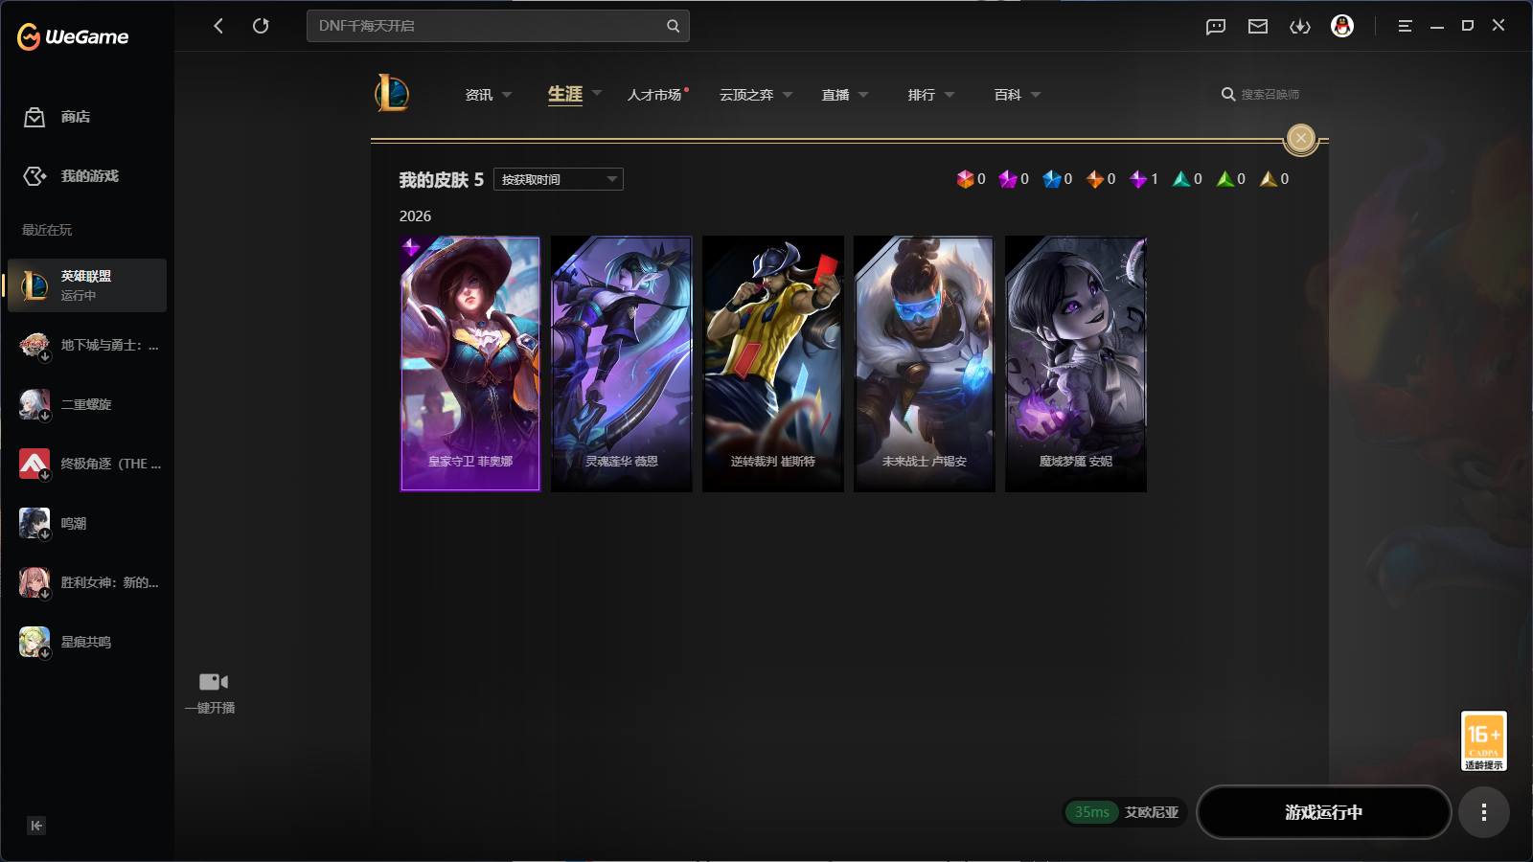
Task: Collapse the left sidebar
Action: click(x=36, y=826)
